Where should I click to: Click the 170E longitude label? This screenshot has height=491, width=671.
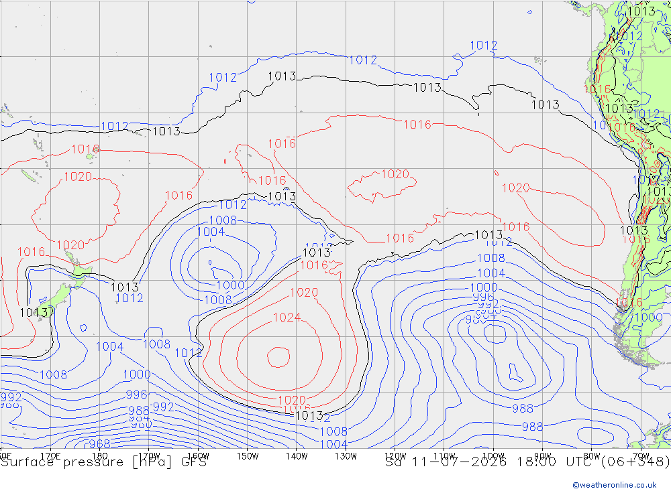point(50,456)
